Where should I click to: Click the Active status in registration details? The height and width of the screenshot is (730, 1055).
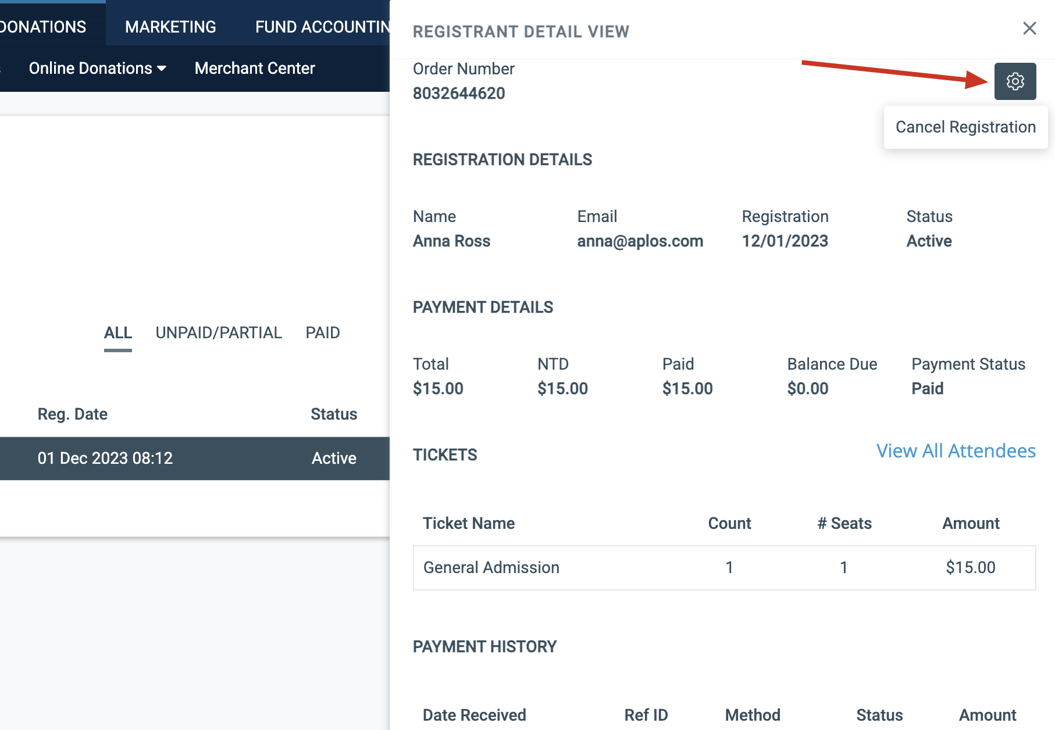pyautogui.click(x=929, y=241)
